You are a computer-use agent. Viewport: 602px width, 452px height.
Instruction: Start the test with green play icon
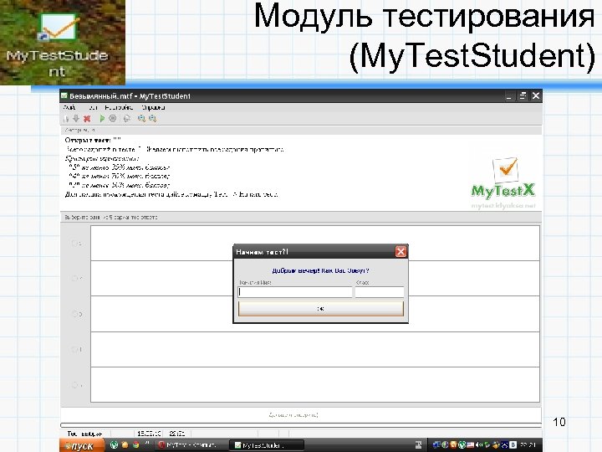(x=102, y=119)
